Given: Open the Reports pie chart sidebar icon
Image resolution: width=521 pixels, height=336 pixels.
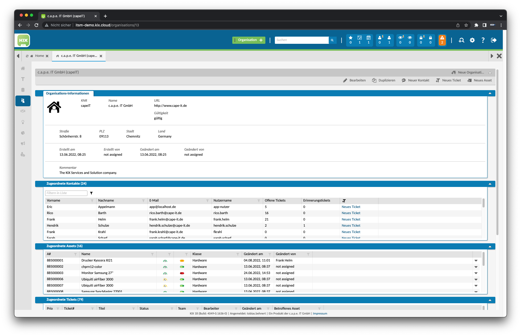Looking at the screenshot, I should coord(23,133).
